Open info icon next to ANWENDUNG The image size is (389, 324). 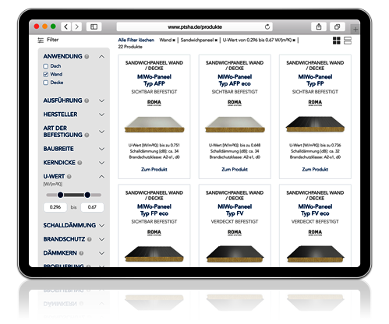[x=87, y=56]
